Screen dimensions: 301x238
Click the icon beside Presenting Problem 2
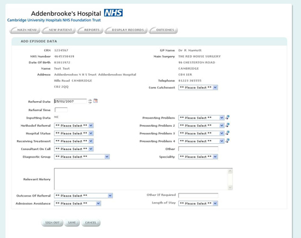click(x=228, y=125)
